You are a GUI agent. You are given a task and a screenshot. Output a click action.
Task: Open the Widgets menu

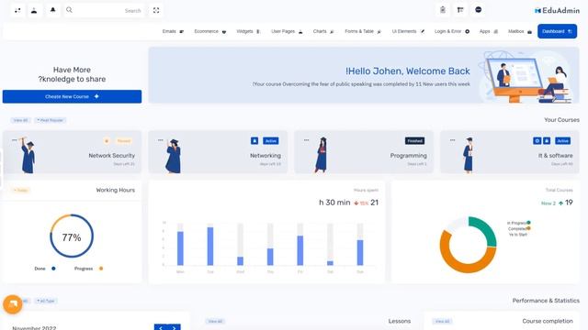[x=248, y=31]
